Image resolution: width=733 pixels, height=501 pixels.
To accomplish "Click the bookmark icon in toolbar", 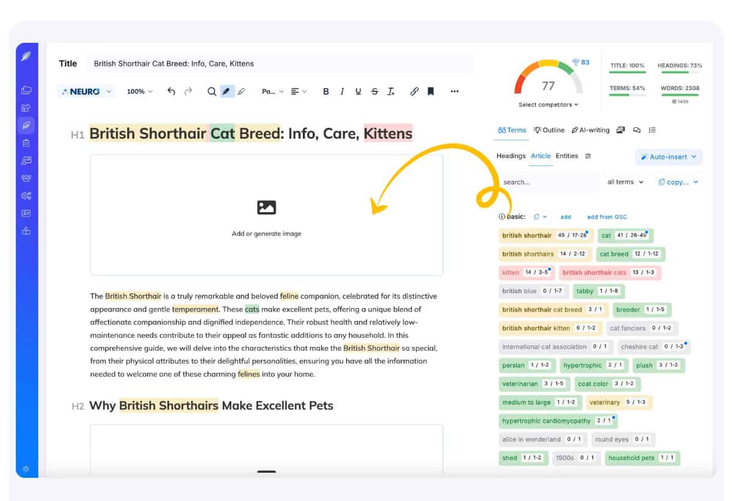I will coord(431,91).
